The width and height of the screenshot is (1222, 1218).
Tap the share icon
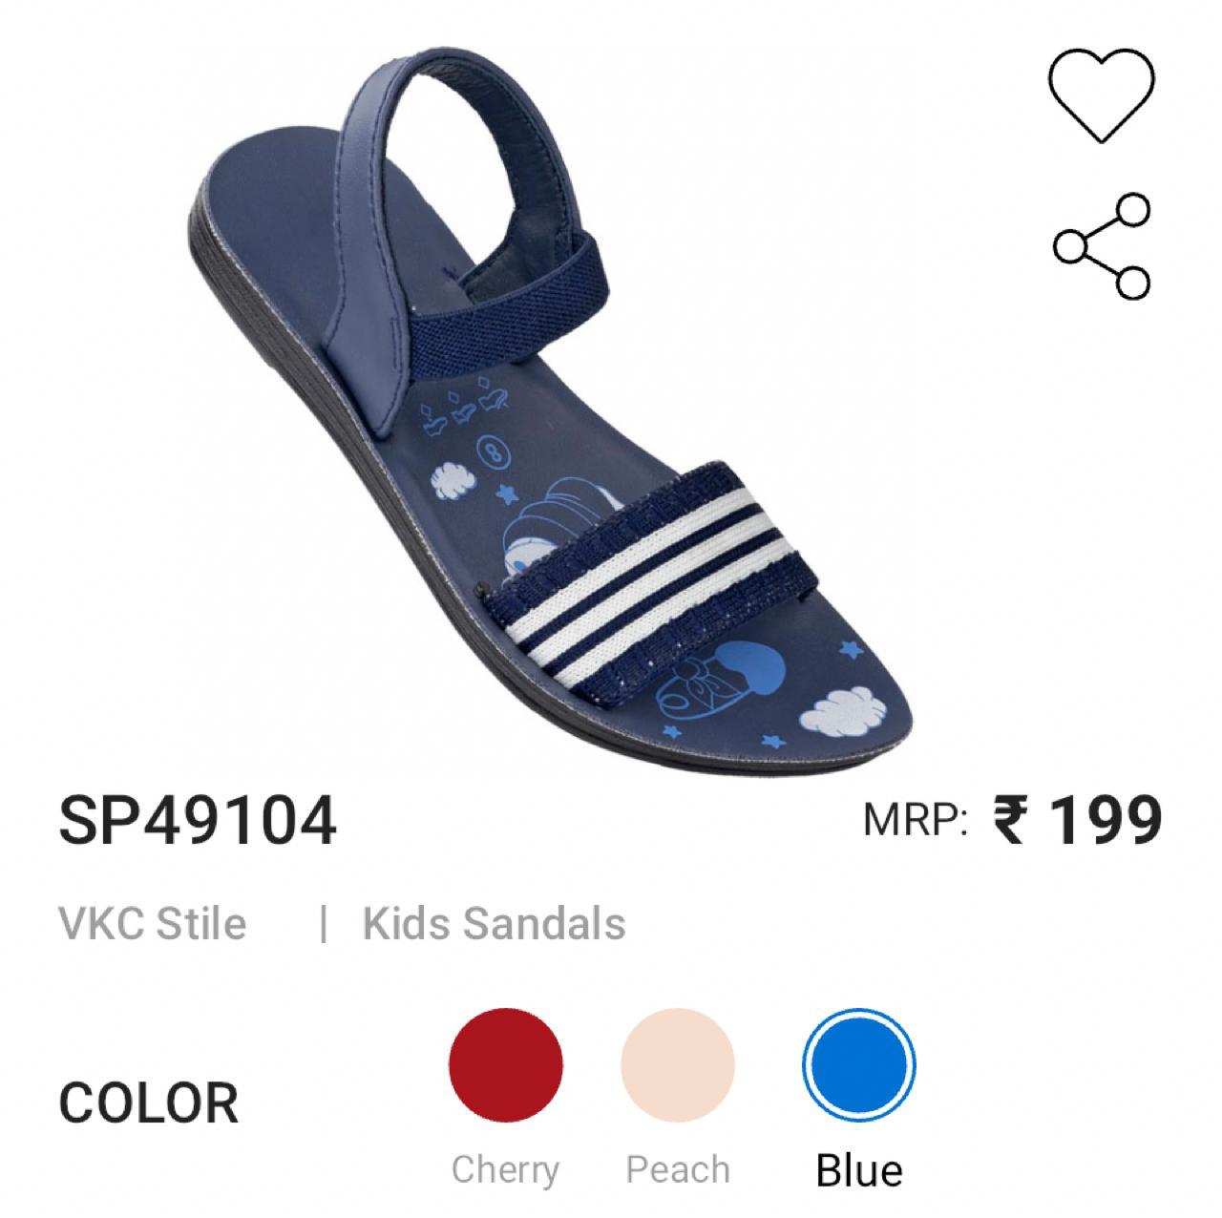(x=1103, y=246)
